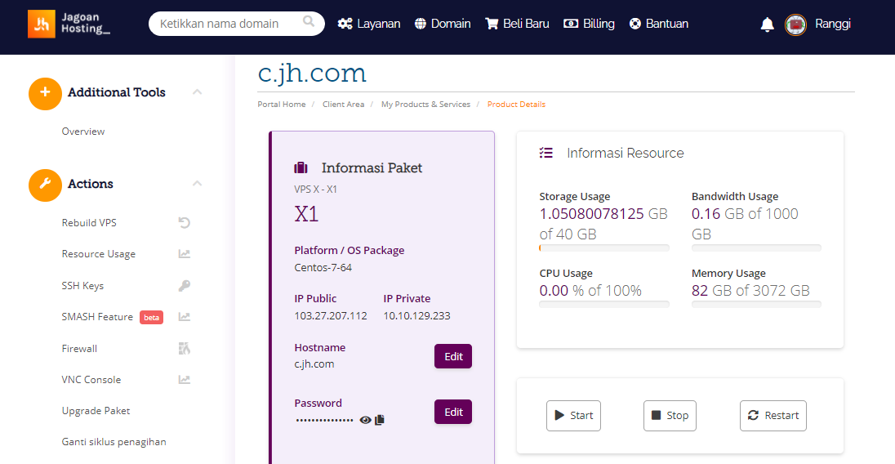Click the CPU Usage progress bar
The width and height of the screenshot is (895, 464).
pos(604,304)
